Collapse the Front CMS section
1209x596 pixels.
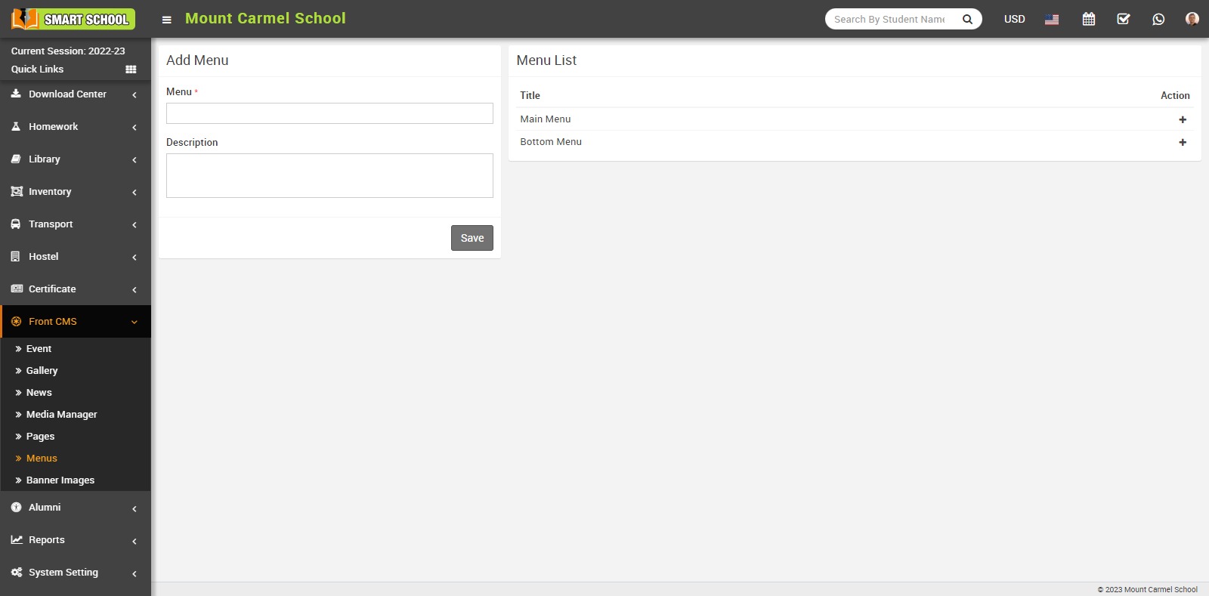pos(68,322)
